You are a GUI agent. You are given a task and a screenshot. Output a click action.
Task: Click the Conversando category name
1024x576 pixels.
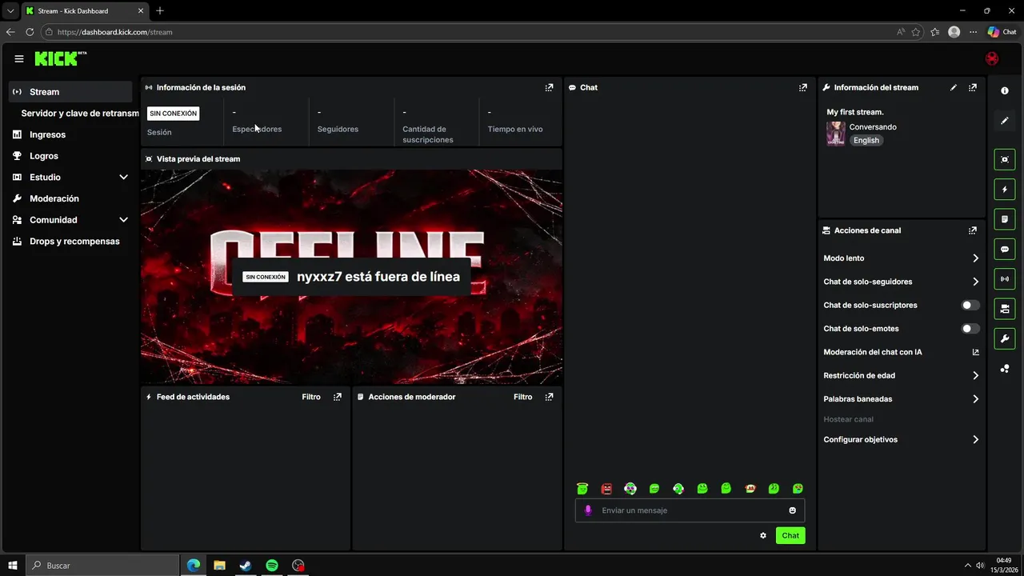[873, 127]
